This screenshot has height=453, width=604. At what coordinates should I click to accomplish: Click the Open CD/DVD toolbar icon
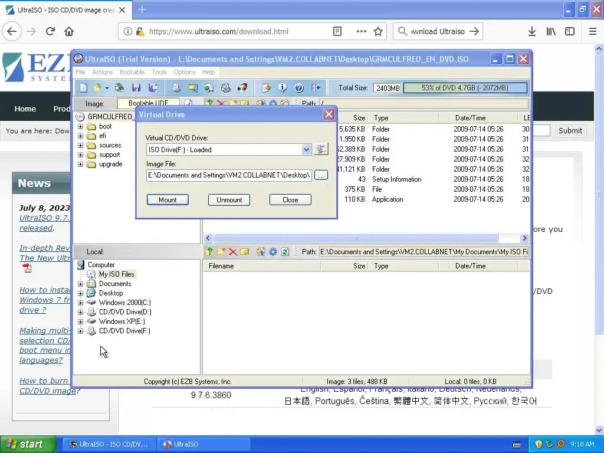click(x=120, y=88)
